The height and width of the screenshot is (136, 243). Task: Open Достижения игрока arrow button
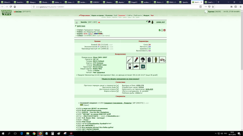coord(117,89)
